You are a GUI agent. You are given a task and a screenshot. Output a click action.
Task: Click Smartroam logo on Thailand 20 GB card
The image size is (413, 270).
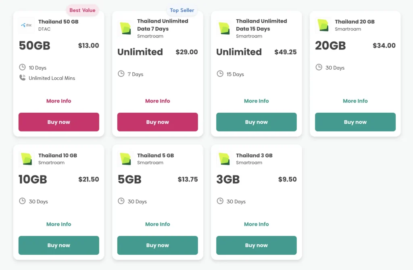click(x=323, y=25)
